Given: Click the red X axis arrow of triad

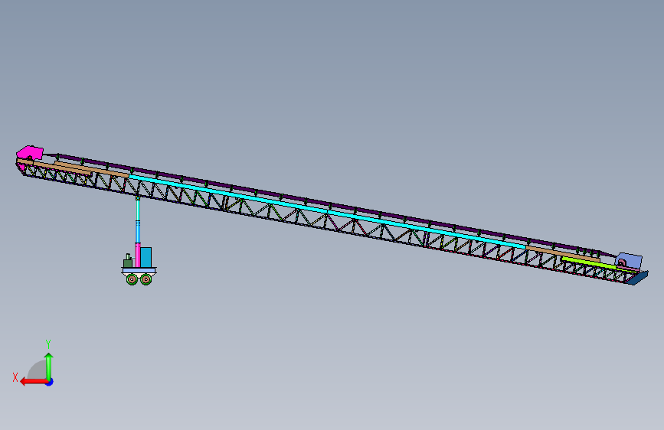Looking at the screenshot, I should (x=33, y=382).
